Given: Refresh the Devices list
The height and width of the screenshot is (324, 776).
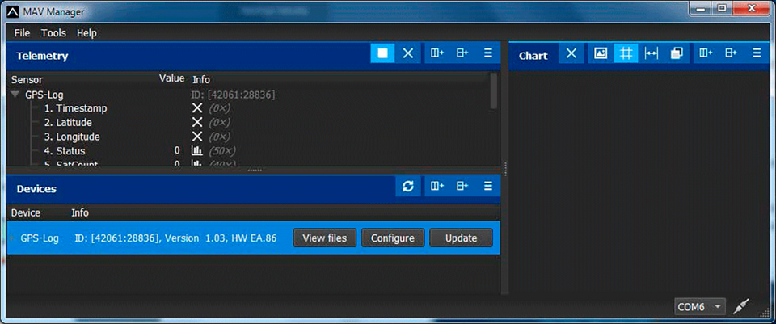Looking at the screenshot, I should click(408, 187).
